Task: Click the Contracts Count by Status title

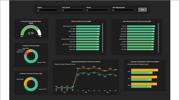Action: click(31, 46)
